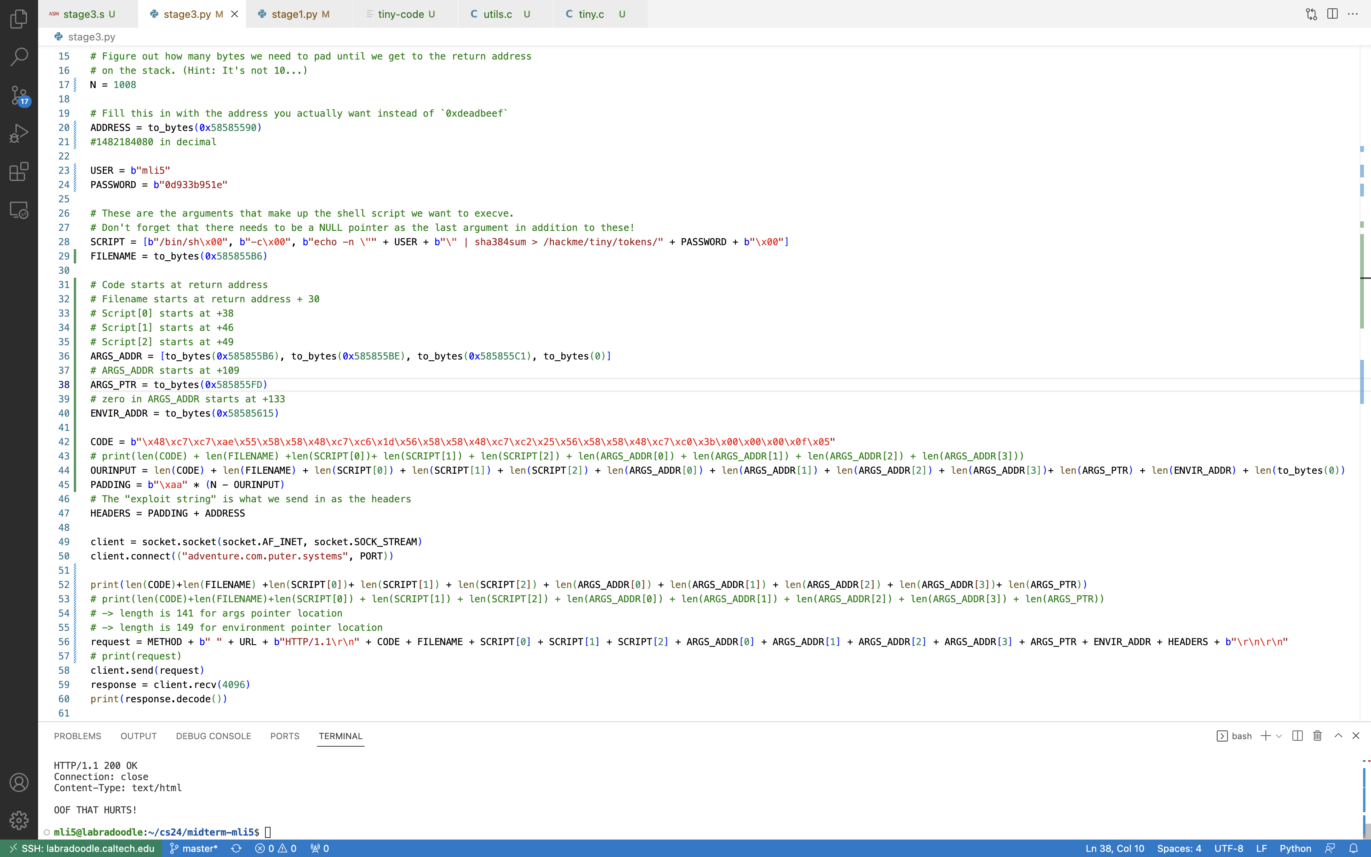Open the launch profile dropdown next to plus
This screenshot has width=1371, height=857.
pos(1279,736)
